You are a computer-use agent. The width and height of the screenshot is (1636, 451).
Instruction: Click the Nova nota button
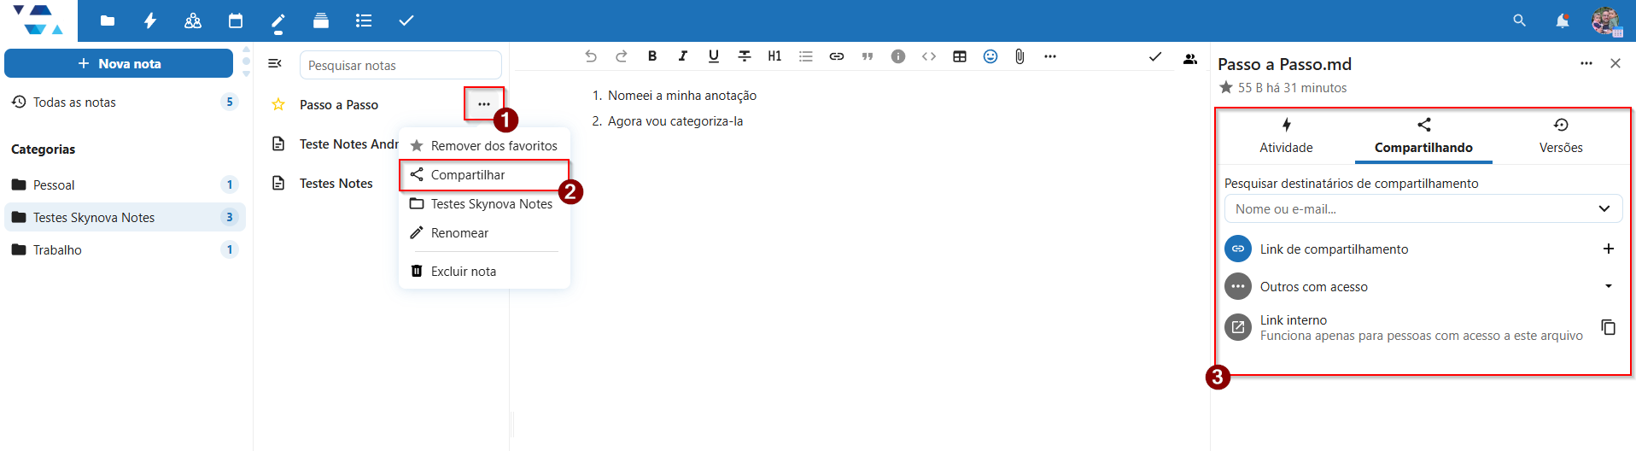pos(119,63)
